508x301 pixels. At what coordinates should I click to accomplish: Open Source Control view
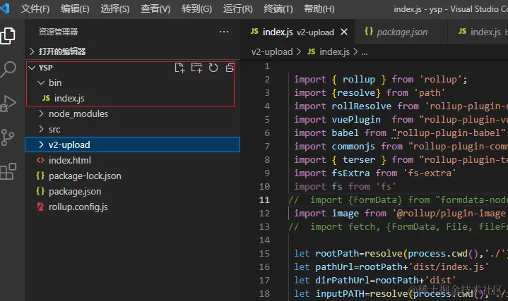[x=8, y=137]
